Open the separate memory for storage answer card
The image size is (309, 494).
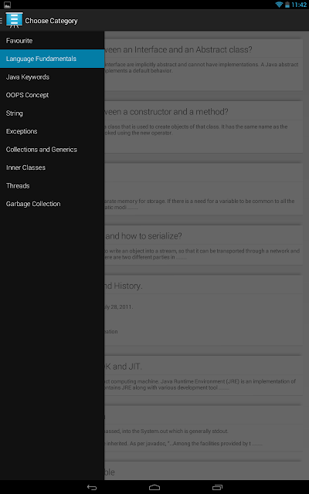(203, 189)
